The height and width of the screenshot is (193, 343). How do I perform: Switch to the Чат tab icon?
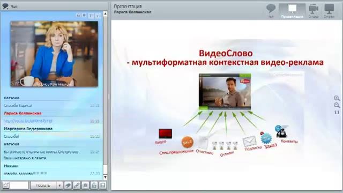[x=271, y=11]
